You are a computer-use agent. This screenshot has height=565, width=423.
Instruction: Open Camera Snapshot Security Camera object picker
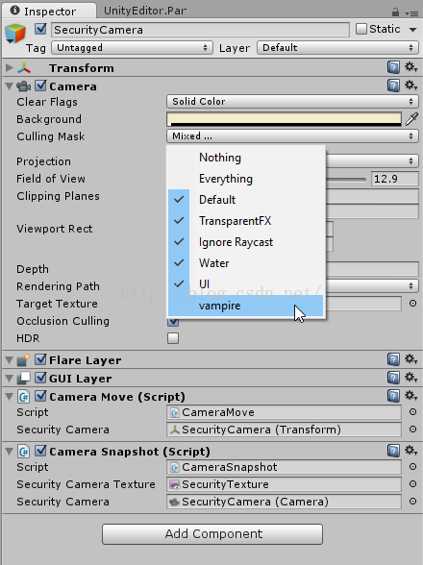(x=412, y=502)
